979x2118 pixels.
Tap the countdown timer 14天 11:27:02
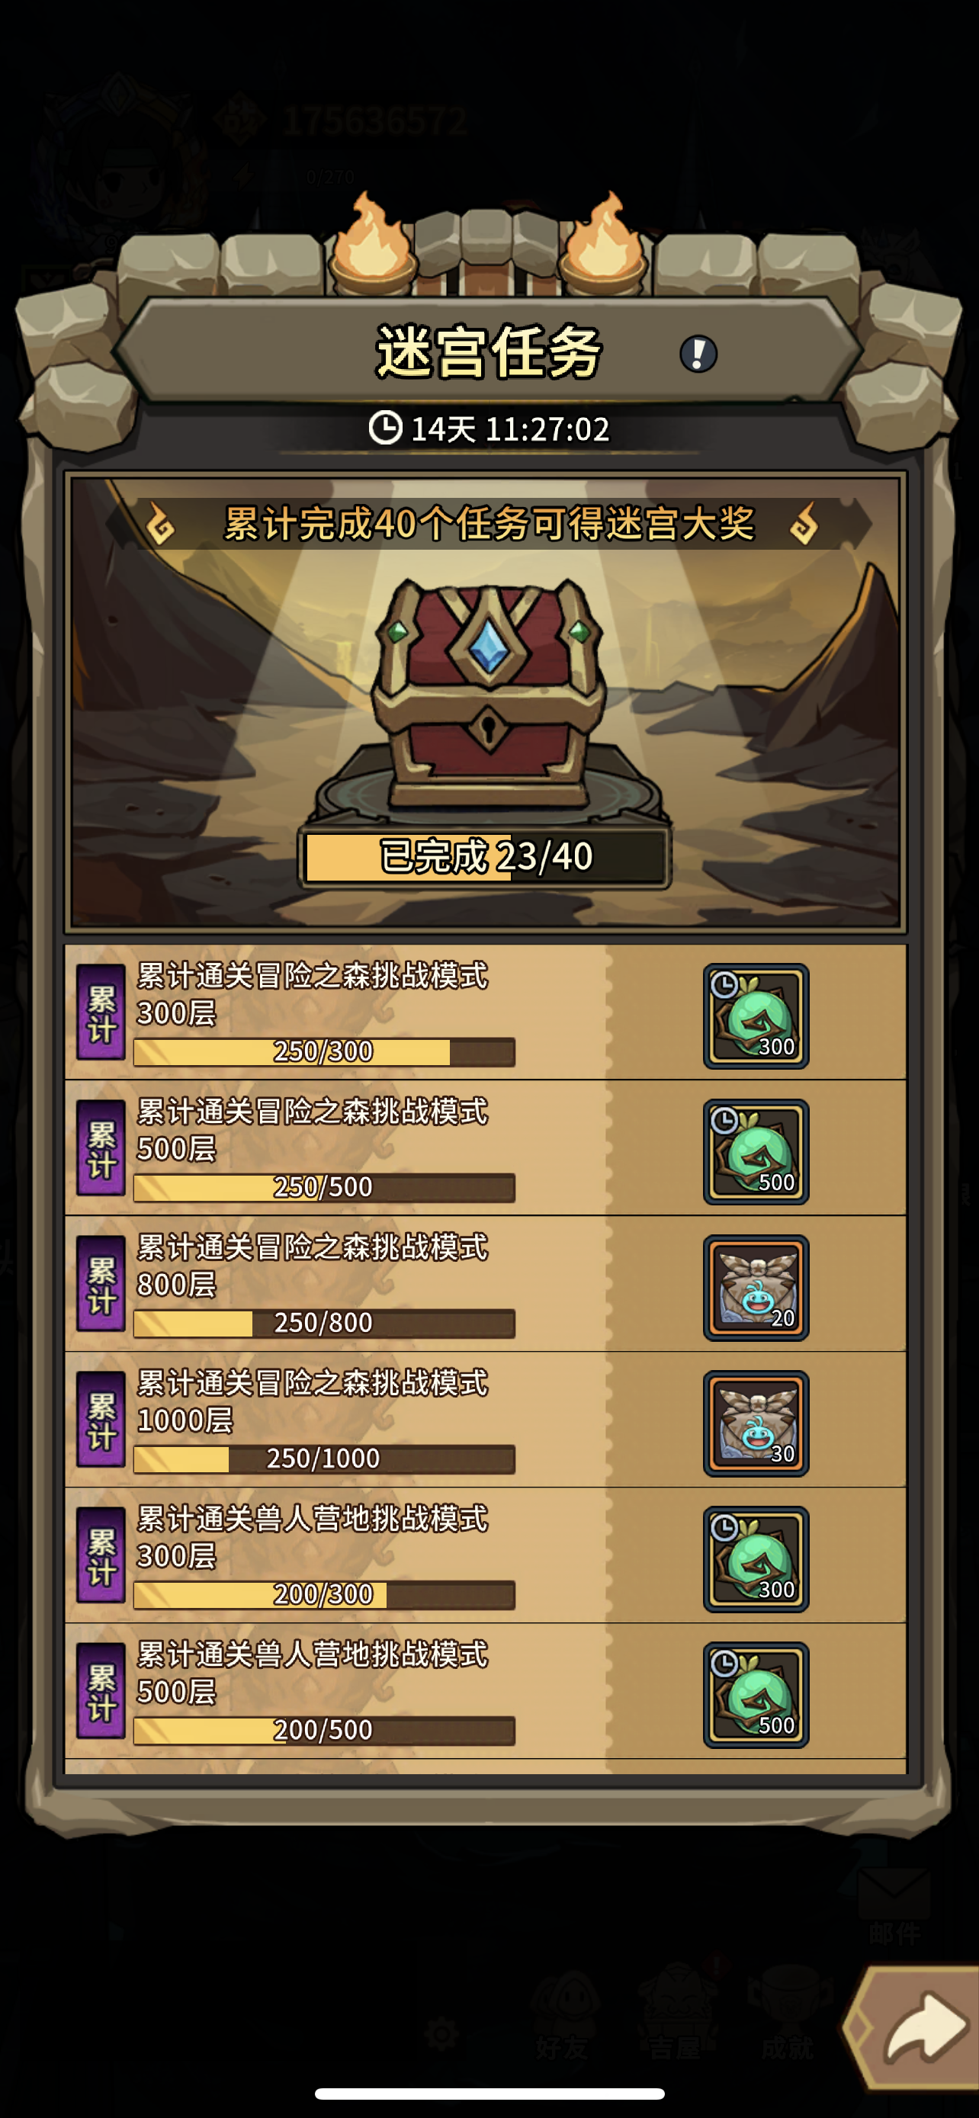489,428
